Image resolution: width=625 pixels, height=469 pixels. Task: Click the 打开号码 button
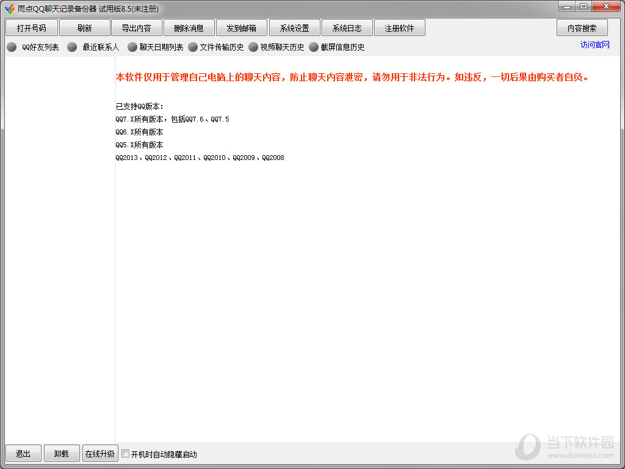pos(31,28)
